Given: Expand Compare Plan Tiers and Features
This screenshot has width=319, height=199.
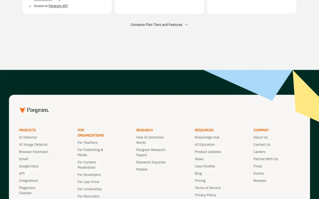Looking at the screenshot, I should coord(159,25).
